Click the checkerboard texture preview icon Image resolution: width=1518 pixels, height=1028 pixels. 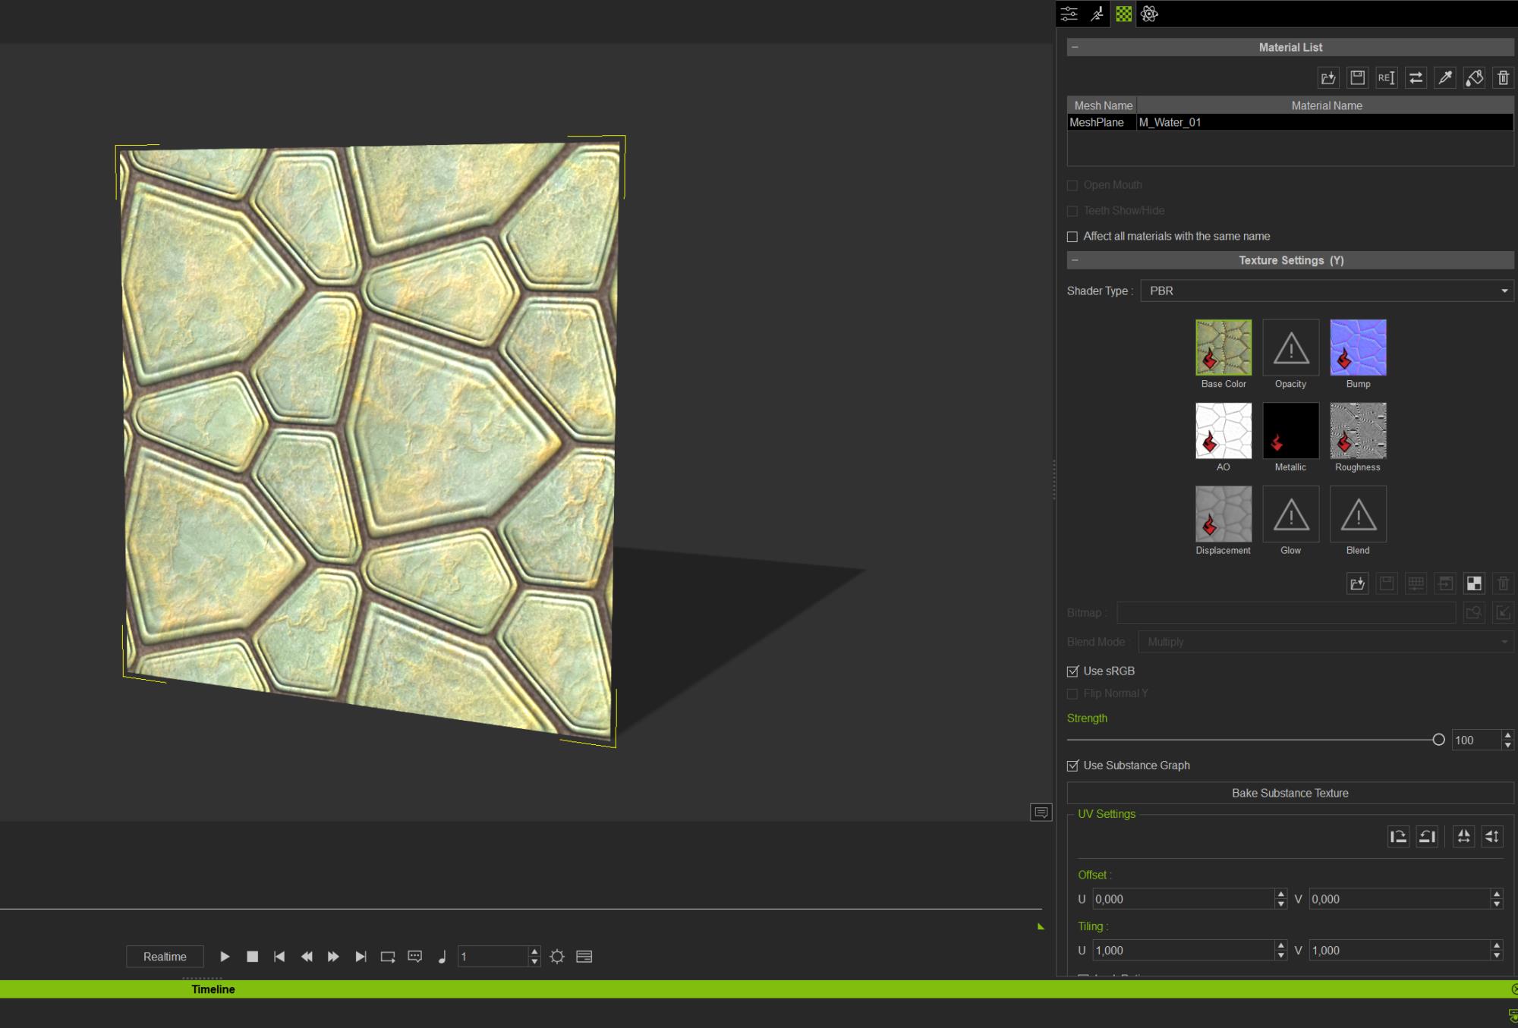coord(1474,583)
